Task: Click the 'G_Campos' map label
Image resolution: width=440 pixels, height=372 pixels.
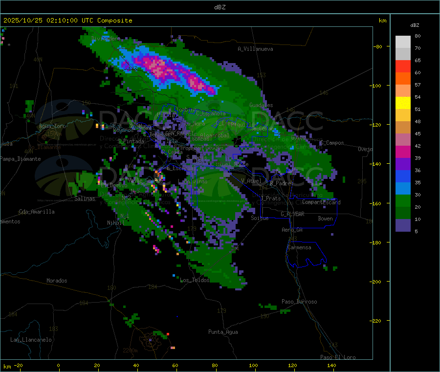Action: pos(332,143)
